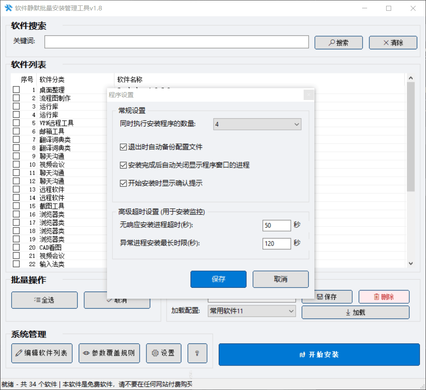The image size is (426, 390).
Task: Deselect all via 取消 checkmark button
Action: (x=117, y=300)
